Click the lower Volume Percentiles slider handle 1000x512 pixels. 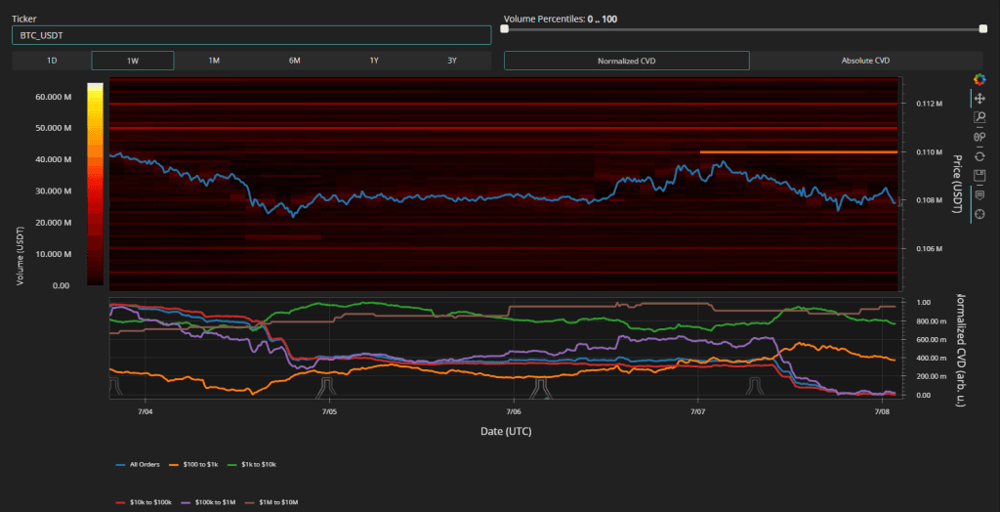pos(505,28)
